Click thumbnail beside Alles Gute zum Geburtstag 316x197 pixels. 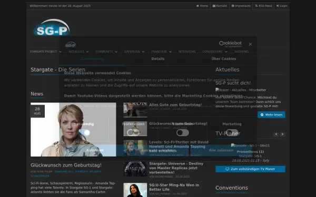pyautogui.click(x=135, y=110)
